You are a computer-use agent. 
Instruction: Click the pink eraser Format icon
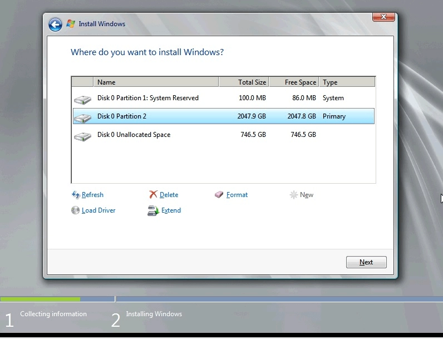219,195
